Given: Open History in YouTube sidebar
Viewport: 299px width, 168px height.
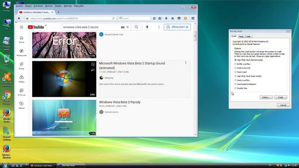Looking at the screenshot, I should (21, 105).
